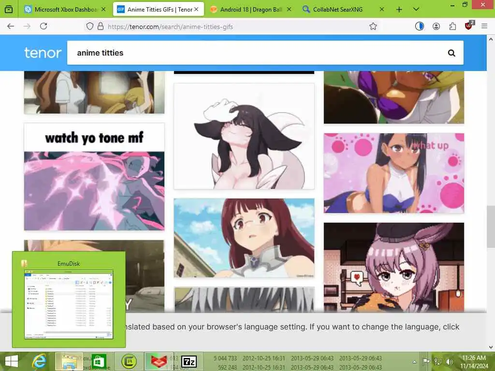The height and width of the screenshot is (371, 495).
Task: Expand the list all tabs chevron
Action: (416, 10)
